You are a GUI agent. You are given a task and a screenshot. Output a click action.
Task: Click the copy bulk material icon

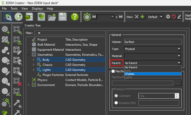(6, 81)
